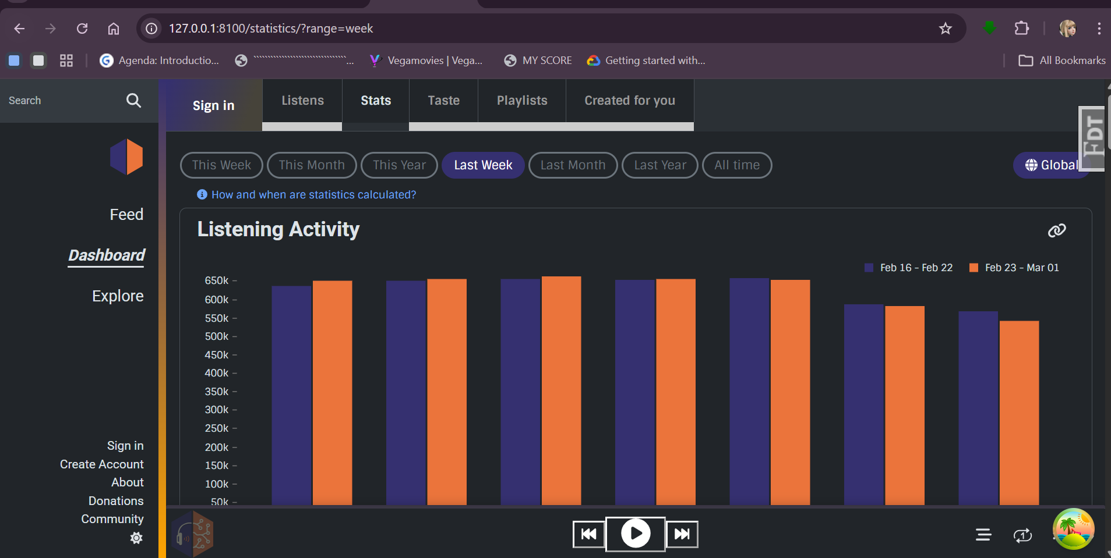Image resolution: width=1111 pixels, height=558 pixels.
Task: Switch to the Listens tab
Action: click(x=302, y=101)
